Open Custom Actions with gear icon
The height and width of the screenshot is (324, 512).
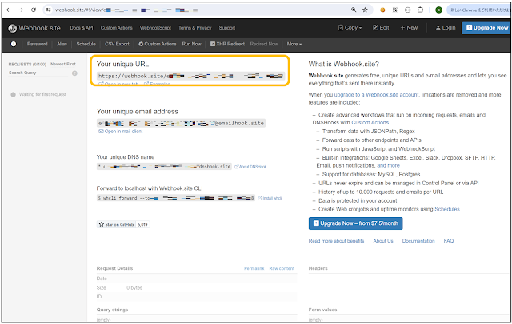[158, 44]
